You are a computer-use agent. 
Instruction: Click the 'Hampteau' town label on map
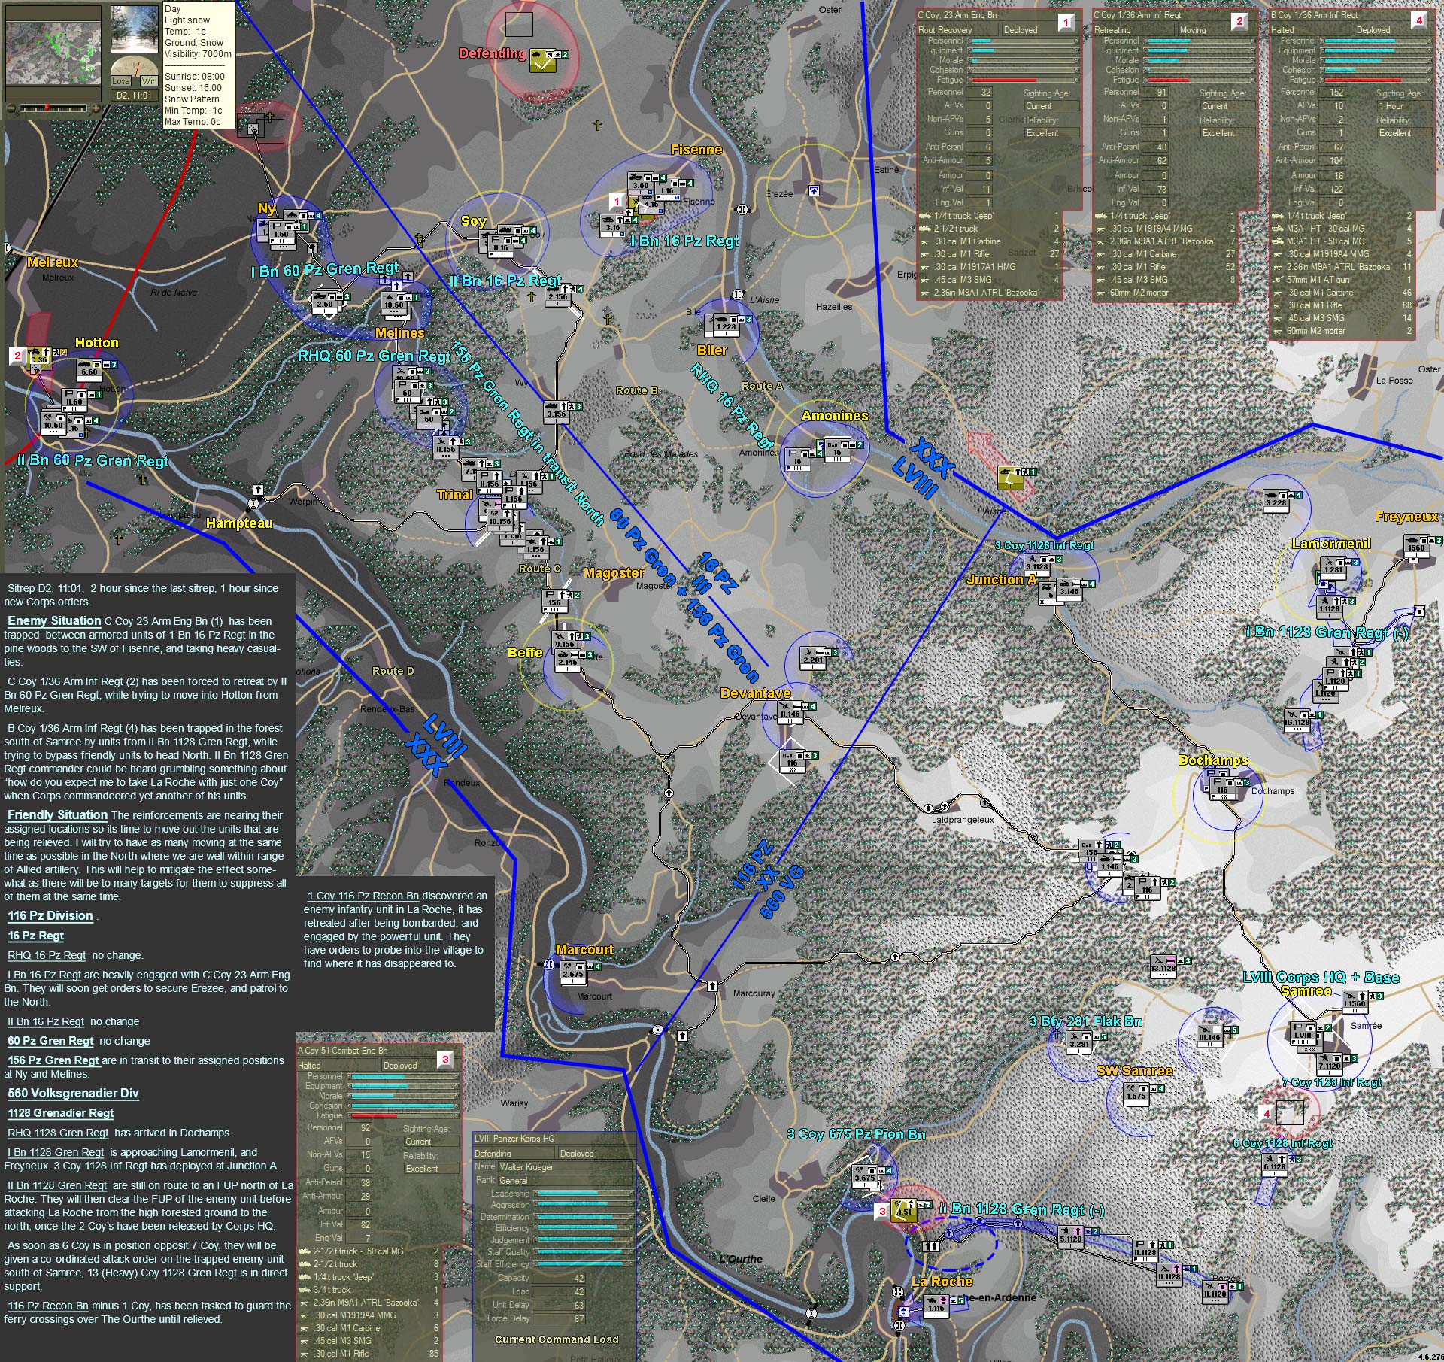pos(239,523)
